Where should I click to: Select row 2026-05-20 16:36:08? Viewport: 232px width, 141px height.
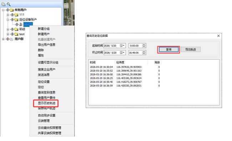pos(125,74)
